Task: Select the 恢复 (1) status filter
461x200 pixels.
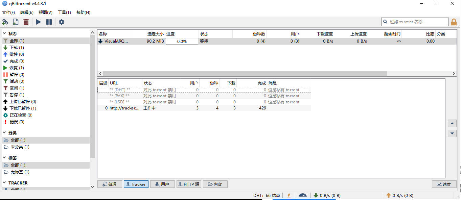Action: coord(46,68)
